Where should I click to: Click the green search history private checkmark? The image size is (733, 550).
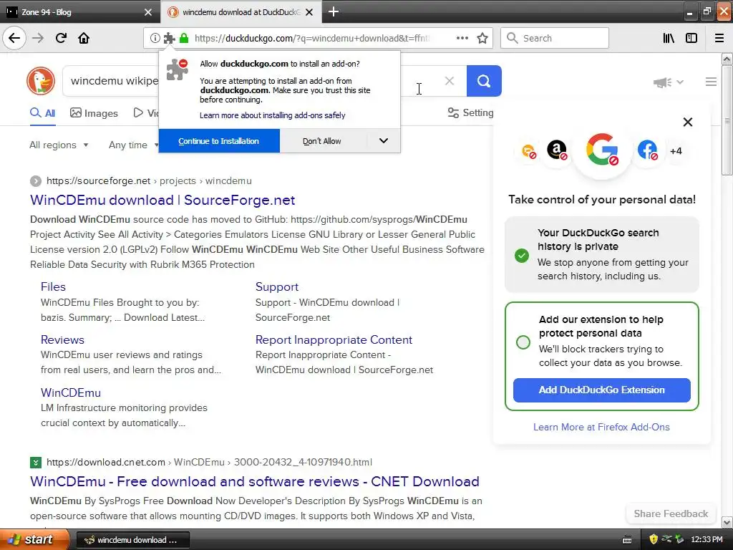coord(522,256)
